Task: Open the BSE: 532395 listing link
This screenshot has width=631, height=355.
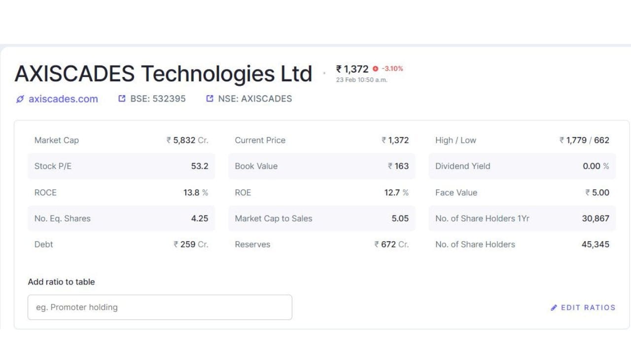Action: pyautogui.click(x=158, y=99)
